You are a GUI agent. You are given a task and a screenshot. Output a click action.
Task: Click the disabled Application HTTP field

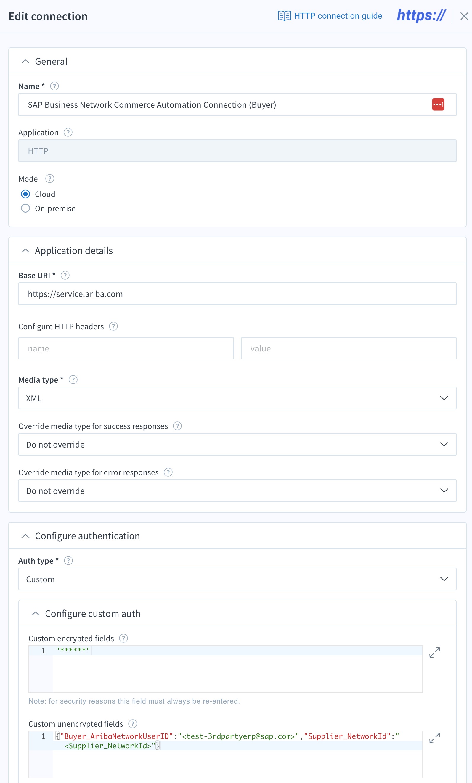pos(237,151)
